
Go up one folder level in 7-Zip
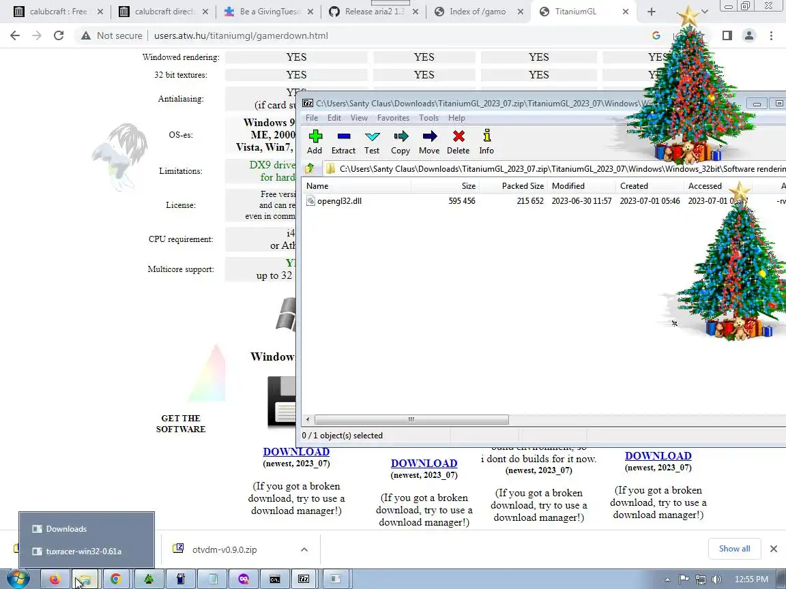[x=310, y=169]
